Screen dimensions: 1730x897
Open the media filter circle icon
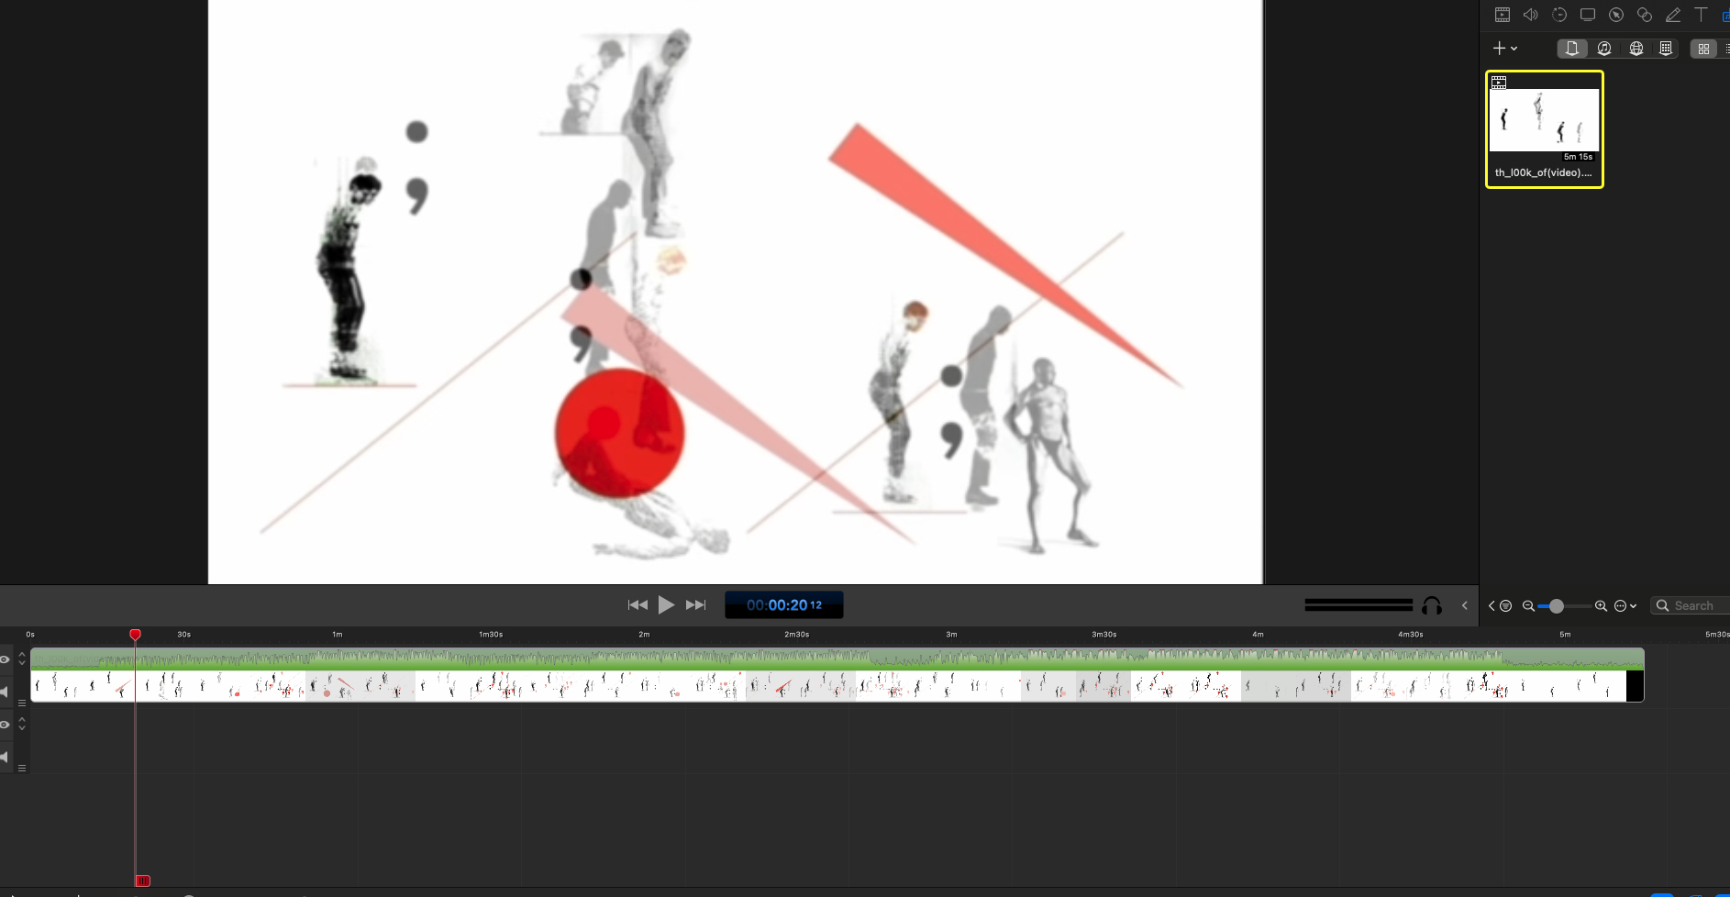[1505, 605]
